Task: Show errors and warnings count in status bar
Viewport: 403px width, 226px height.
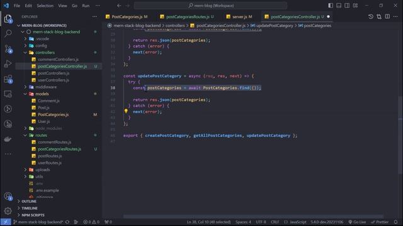Action: [91, 222]
